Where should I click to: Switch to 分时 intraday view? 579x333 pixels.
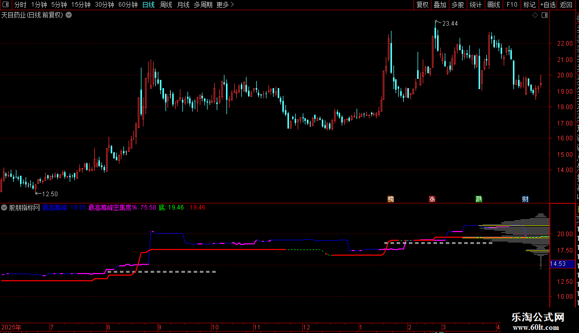(x=20, y=5)
